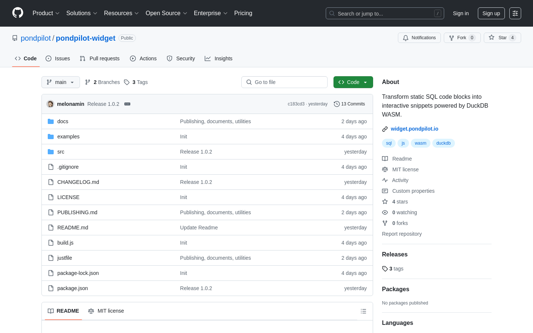Screen dimensions: 533x333
Task: Open the command palette icon in header
Action: tap(515, 13)
